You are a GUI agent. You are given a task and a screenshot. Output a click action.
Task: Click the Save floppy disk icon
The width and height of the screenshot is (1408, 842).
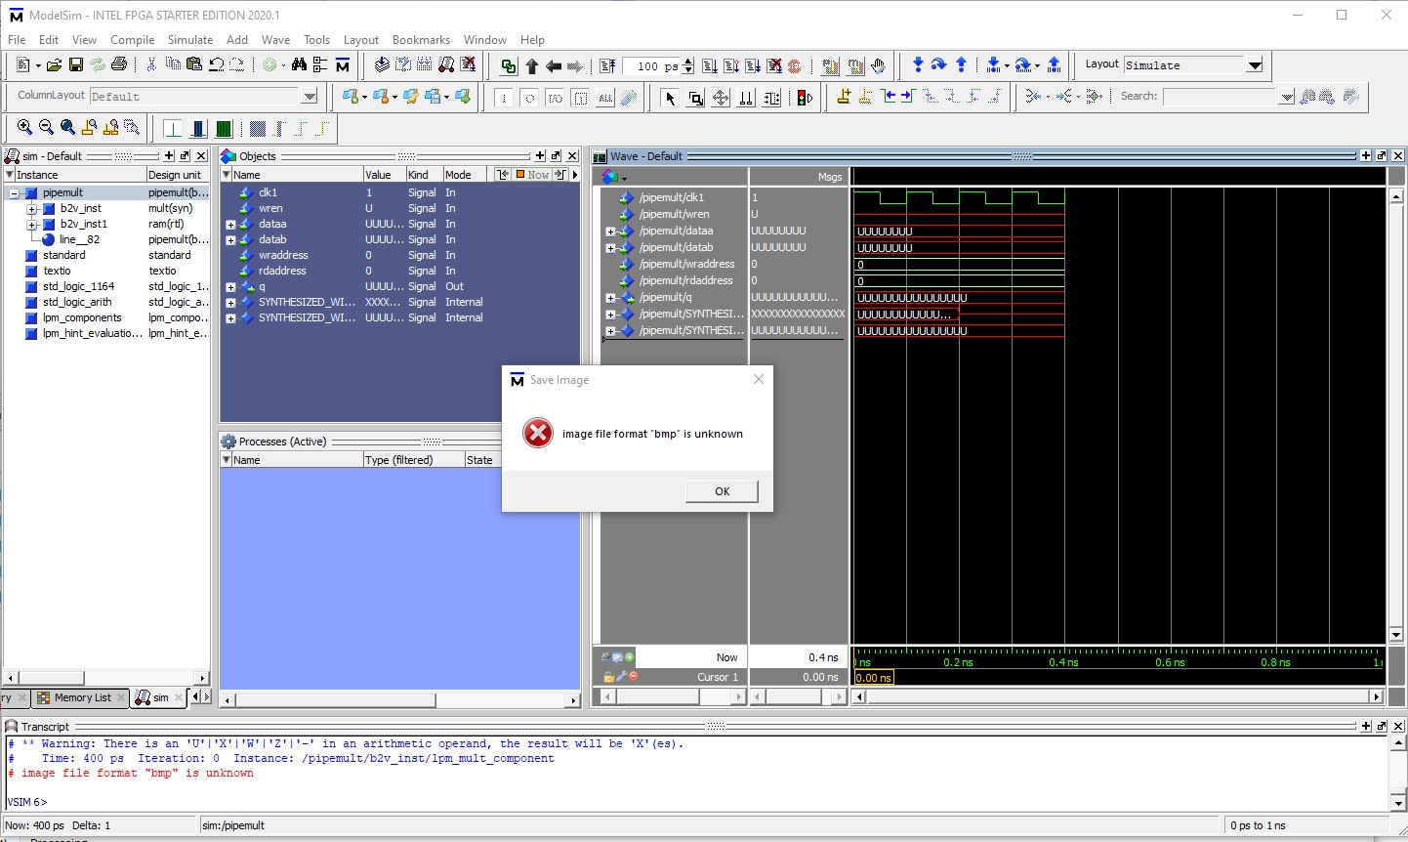click(x=75, y=65)
